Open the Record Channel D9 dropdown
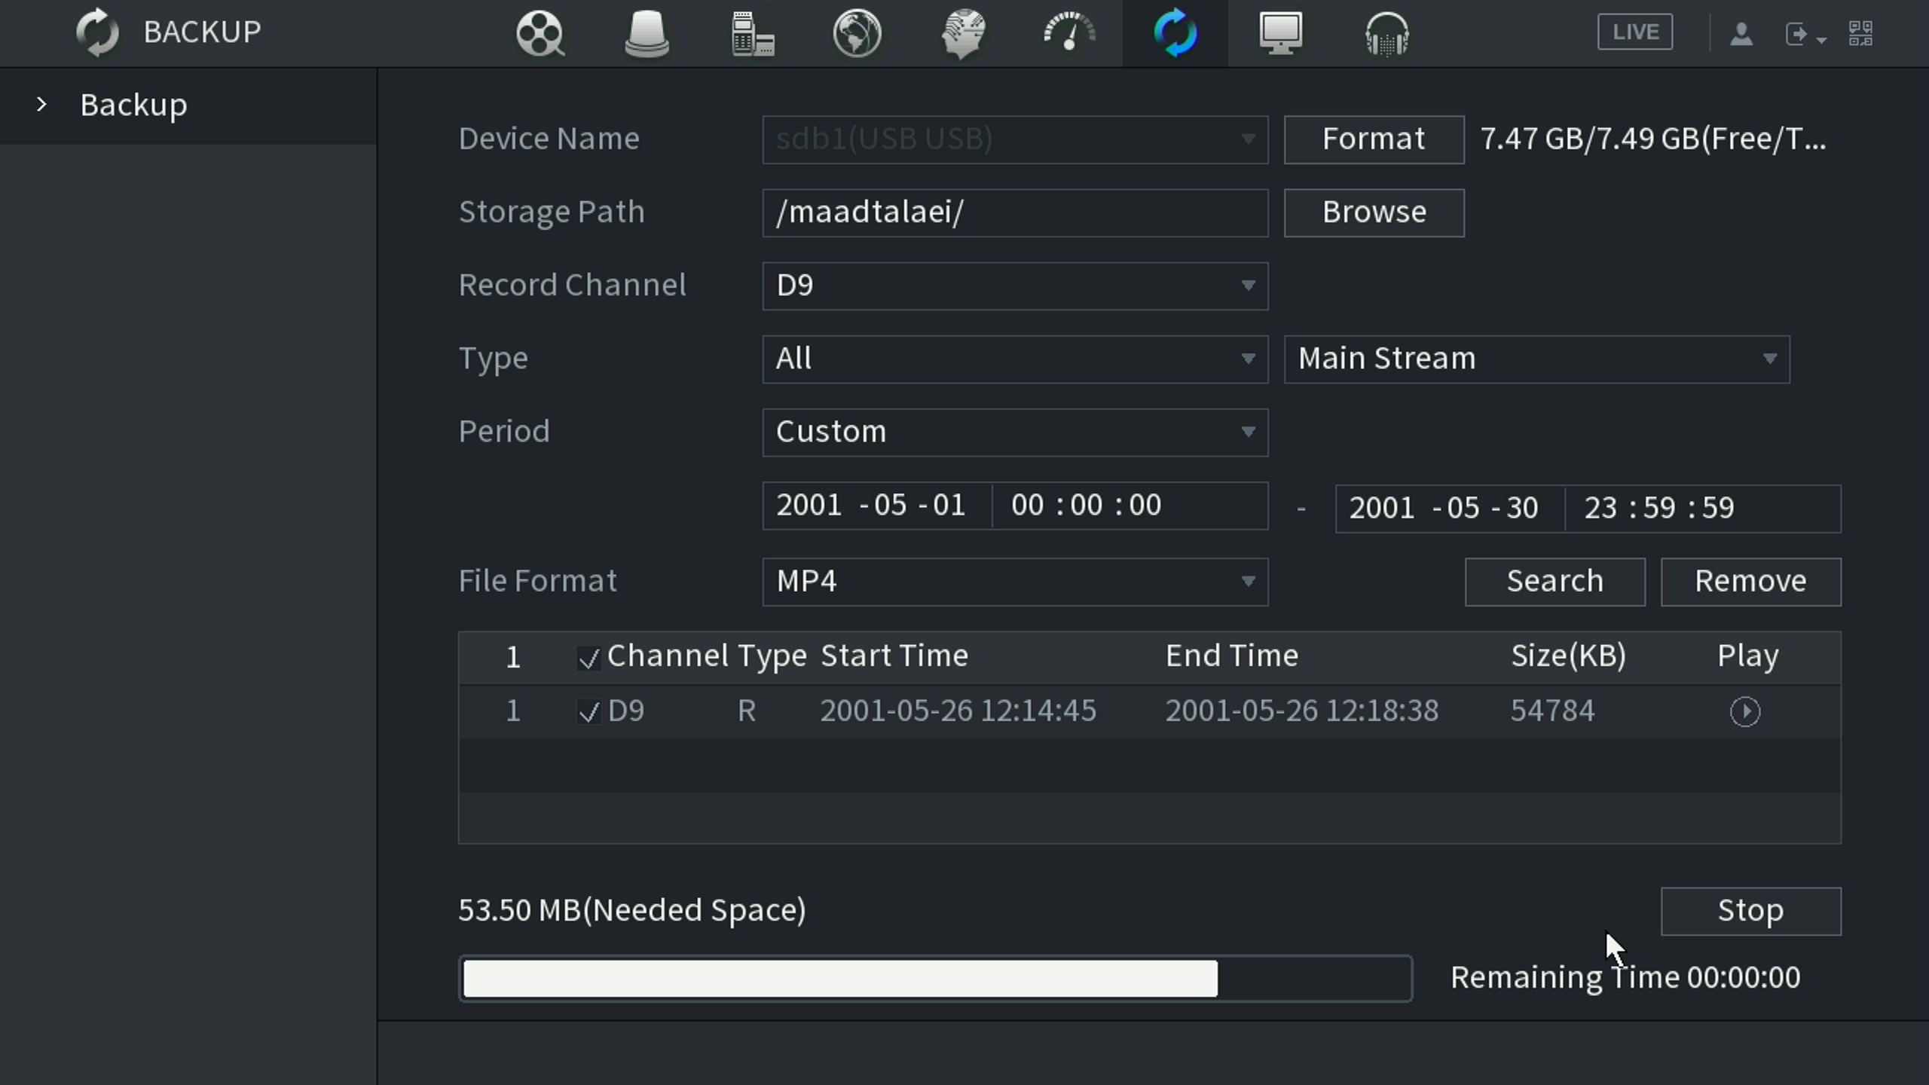Image resolution: width=1929 pixels, height=1085 pixels. tap(1014, 286)
